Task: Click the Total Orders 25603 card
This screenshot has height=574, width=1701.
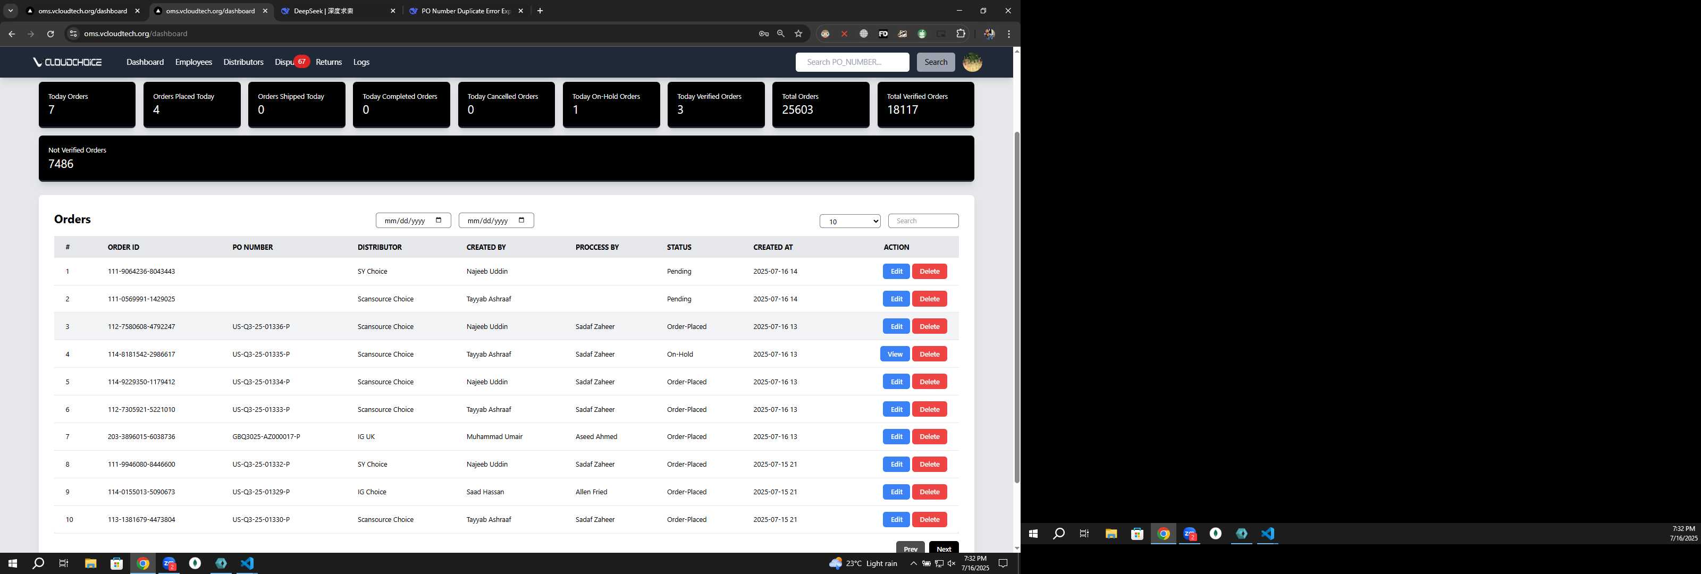Action: 821,104
